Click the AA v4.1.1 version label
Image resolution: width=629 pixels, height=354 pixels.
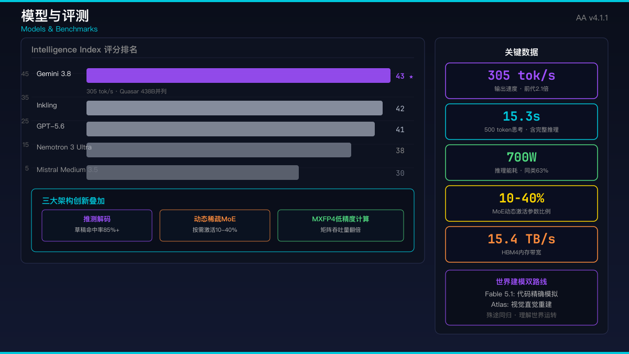click(592, 18)
